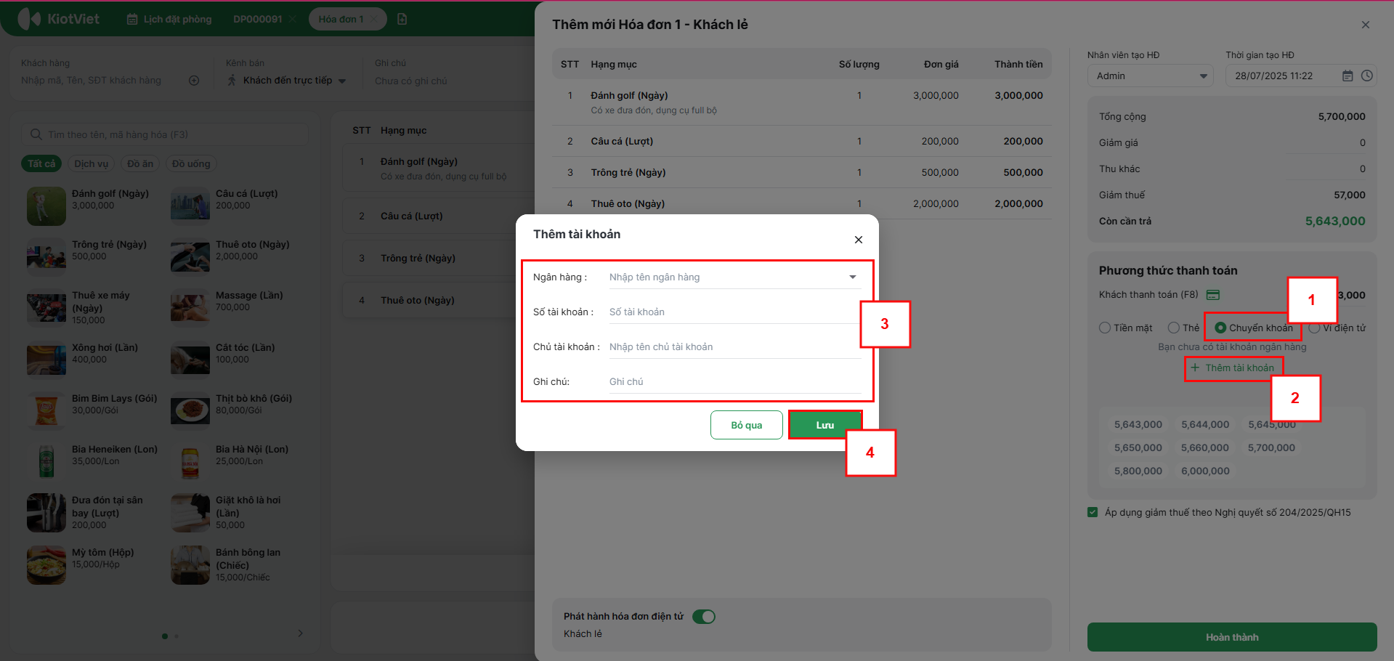Select the Đồ uống category tab
Screen dimensions: 1394x661
click(191, 163)
